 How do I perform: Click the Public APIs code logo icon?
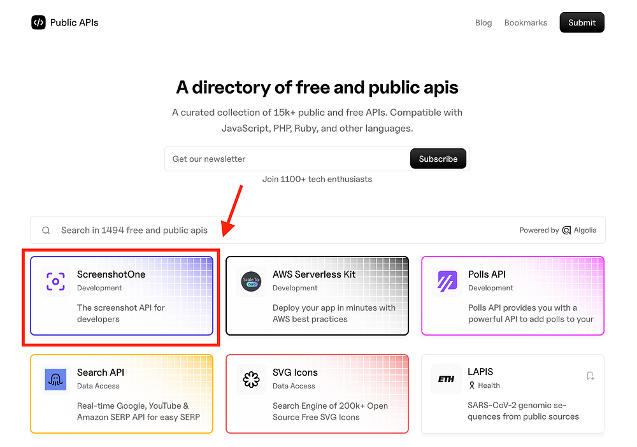point(39,22)
